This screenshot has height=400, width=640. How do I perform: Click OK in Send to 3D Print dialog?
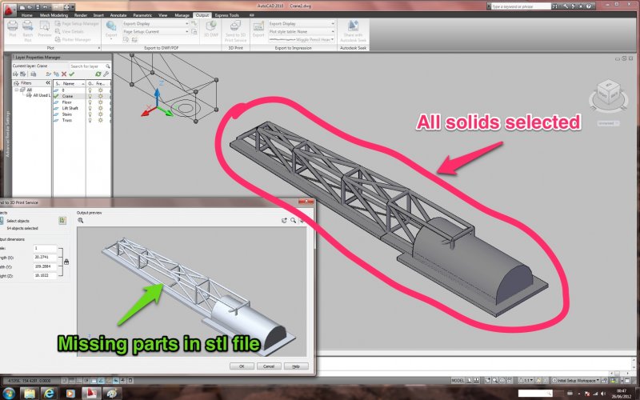click(x=242, y=366)
